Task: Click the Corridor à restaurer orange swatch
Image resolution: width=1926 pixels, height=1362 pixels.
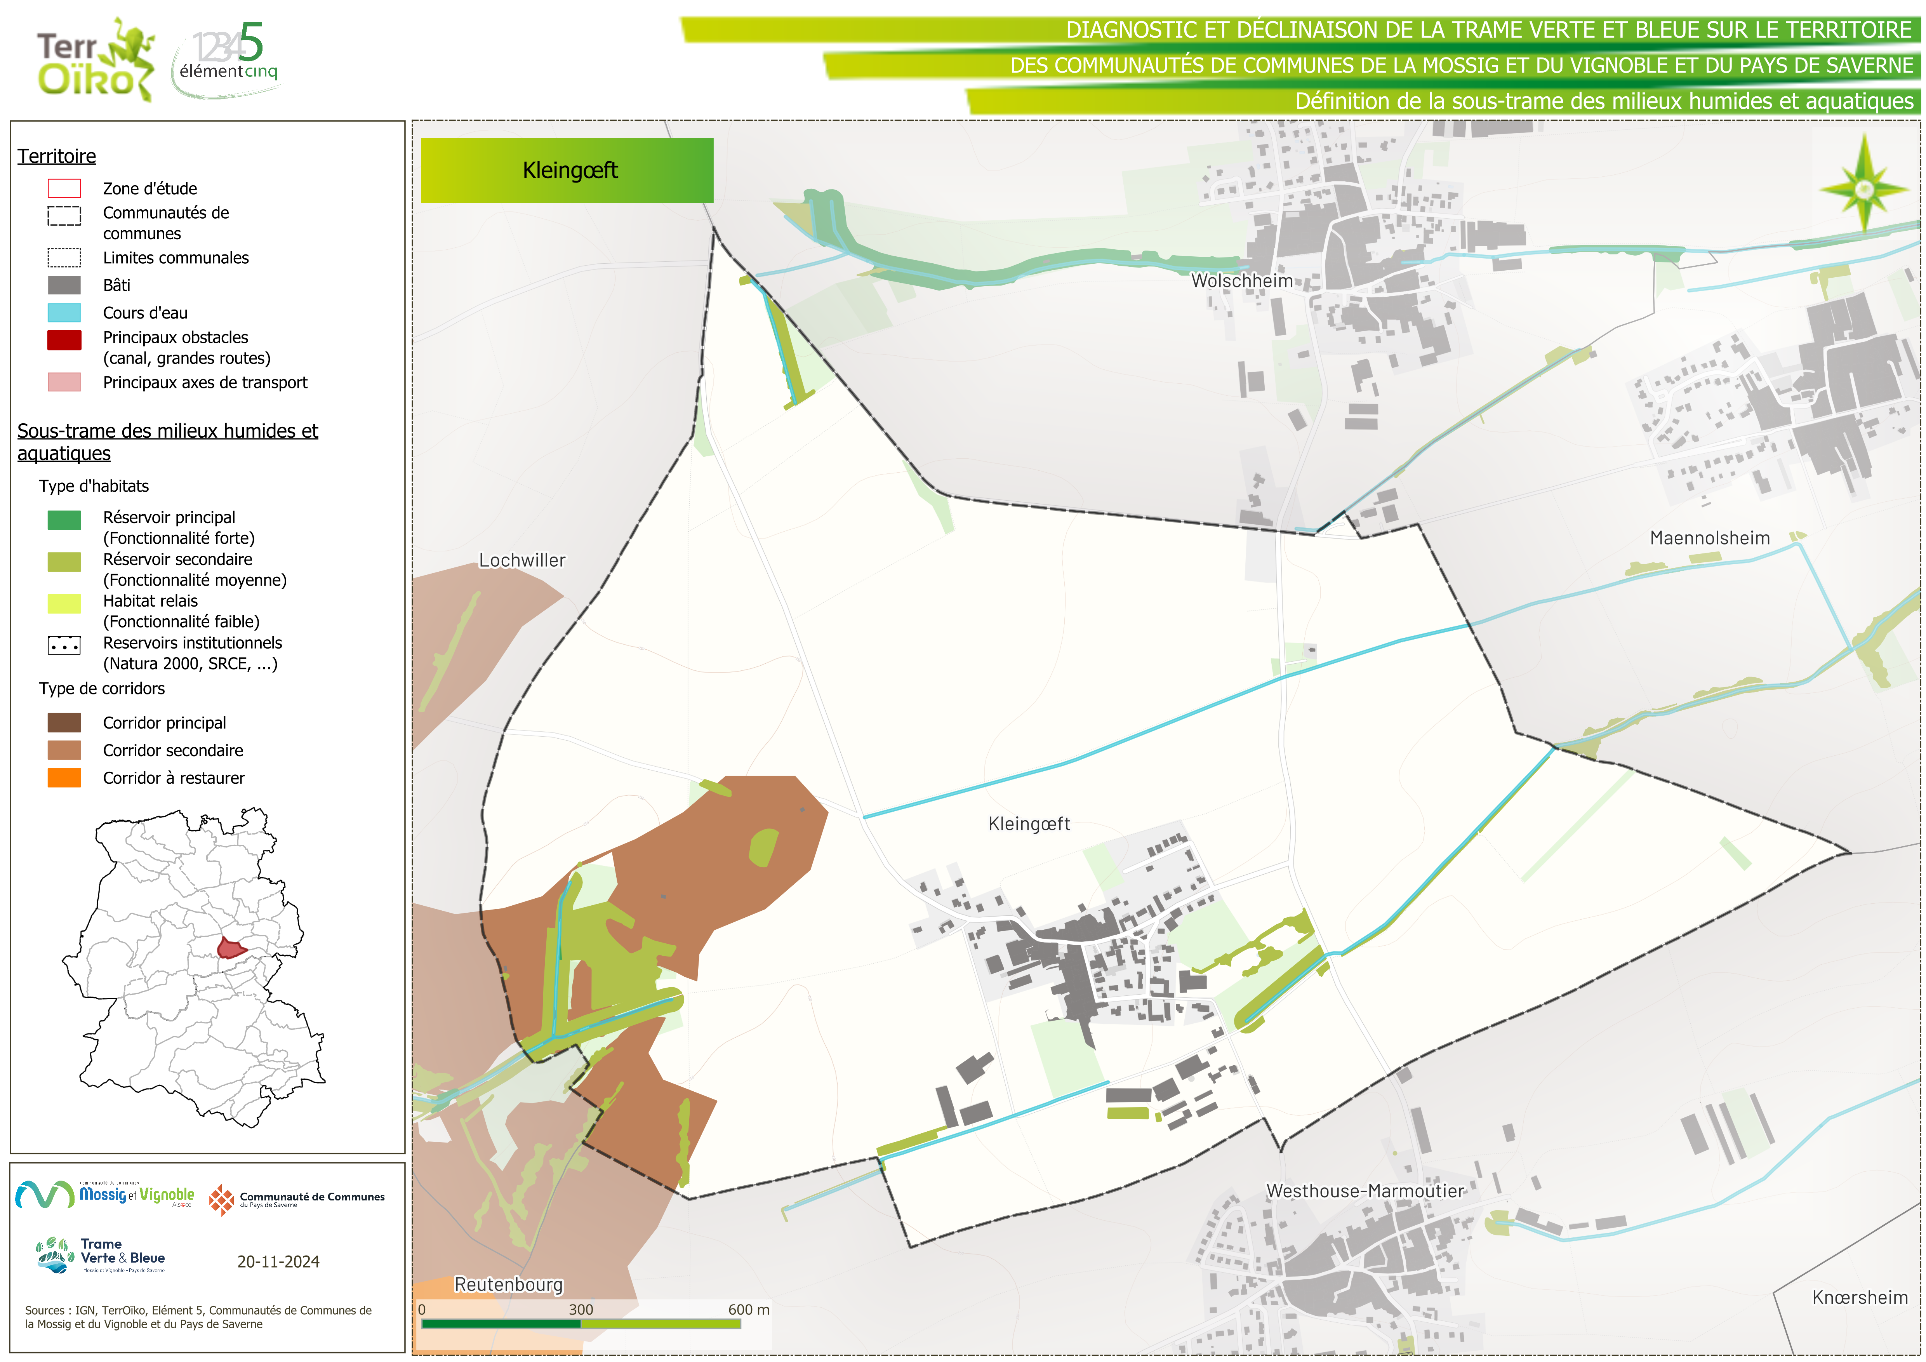Action: [64, 778]
